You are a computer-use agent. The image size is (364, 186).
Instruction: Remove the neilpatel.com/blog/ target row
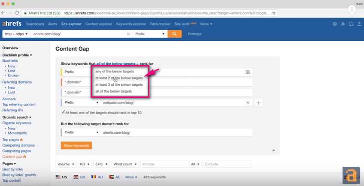(x=248, y=103)
